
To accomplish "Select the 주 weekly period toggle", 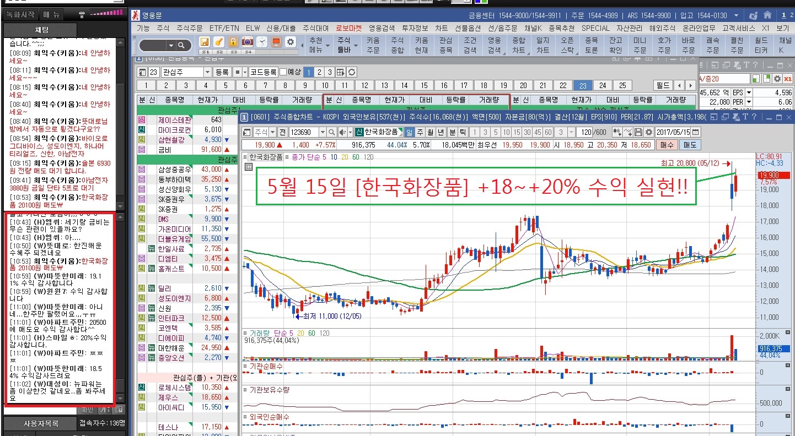I will [x=420, y=132].
